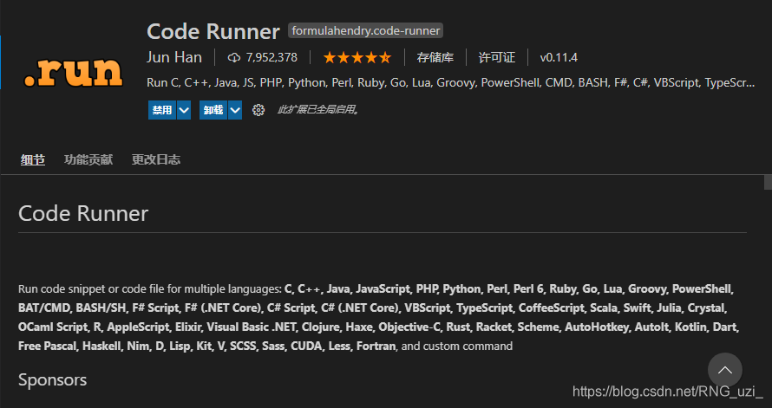This screenshot has width=772, height=408.
Task: Click the vertical scrollbar thumb
Action: pos(768,182)
